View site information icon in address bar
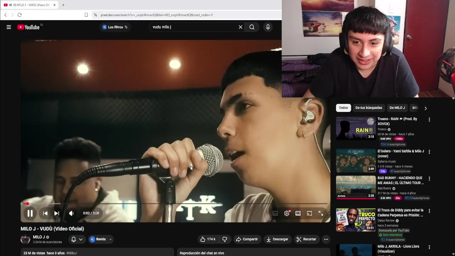Viewport: 455px width, 256px height. tap(95, 15)
